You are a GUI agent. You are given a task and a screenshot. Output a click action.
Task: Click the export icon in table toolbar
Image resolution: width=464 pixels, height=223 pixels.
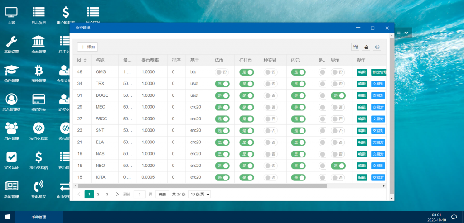coord(366,47)
